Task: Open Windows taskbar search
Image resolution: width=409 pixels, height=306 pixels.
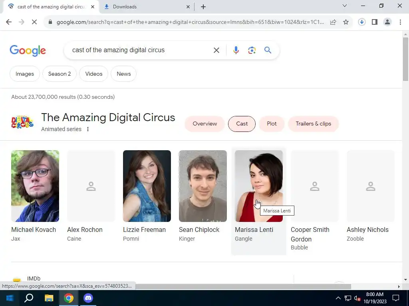Action: [29, 298]
